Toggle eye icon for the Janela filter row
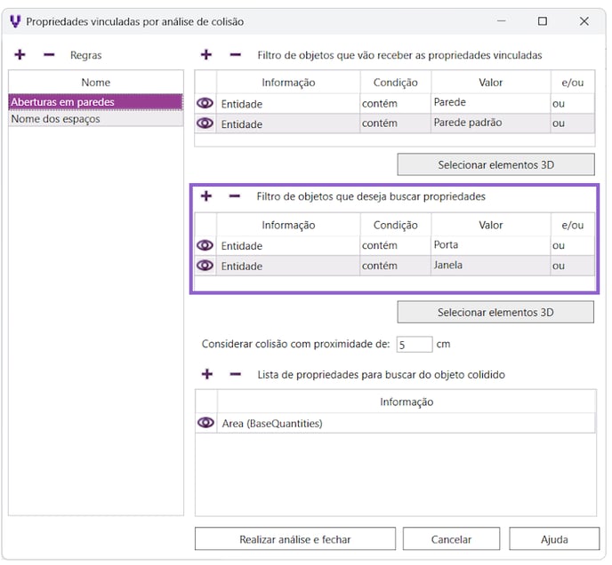Screen dimensions: 612x565 tap(205, 265)
